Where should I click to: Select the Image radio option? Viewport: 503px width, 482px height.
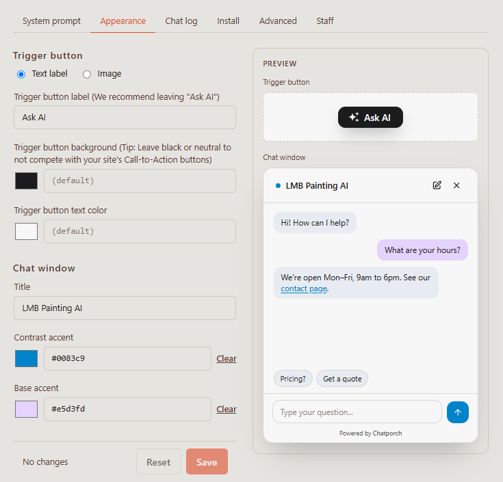[87, 75]
